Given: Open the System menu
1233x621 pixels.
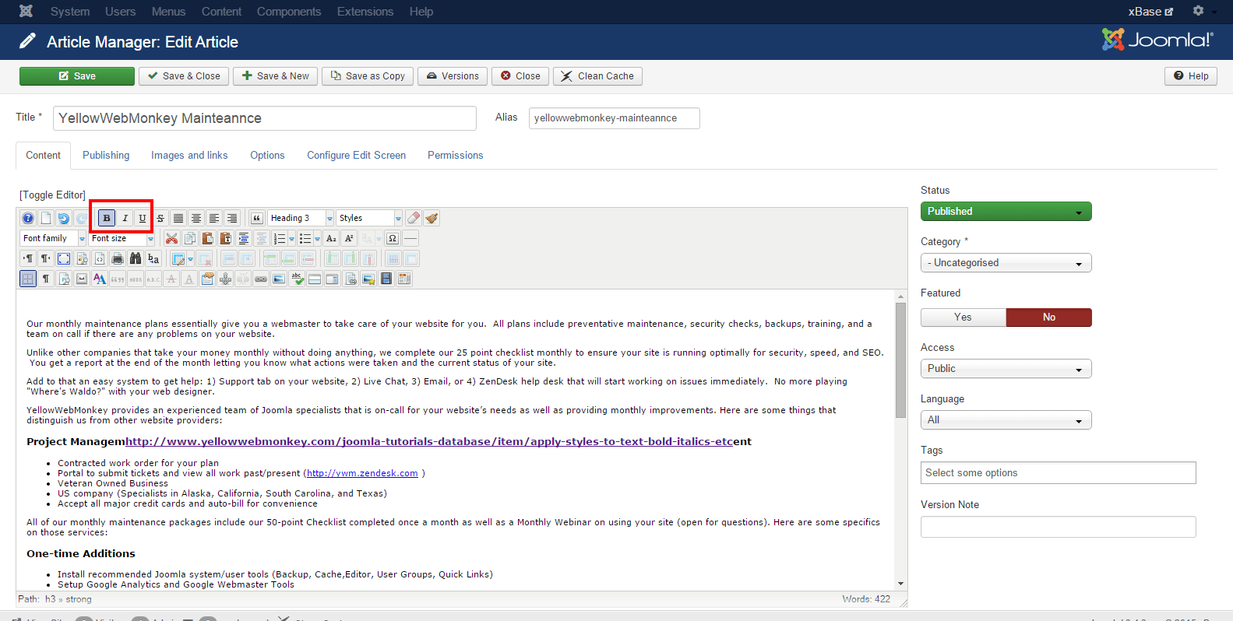Looking at the screenshot, I should click(70, 12).
